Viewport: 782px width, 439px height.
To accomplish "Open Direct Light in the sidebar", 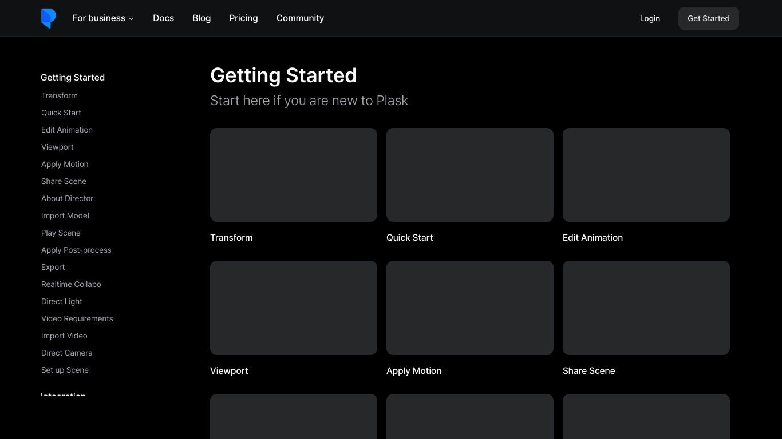I will (62, 301).
